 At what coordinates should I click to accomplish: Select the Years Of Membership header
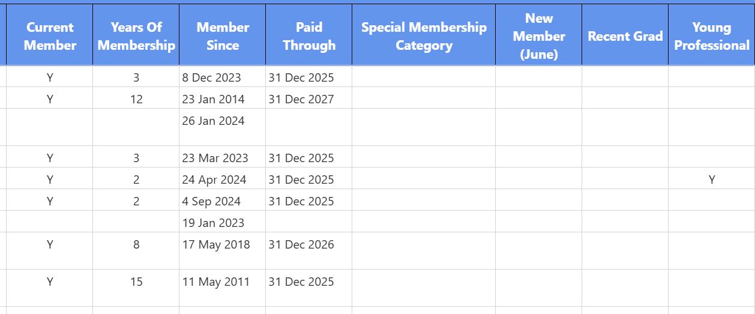pyautogui.click(x=136, y=36)
